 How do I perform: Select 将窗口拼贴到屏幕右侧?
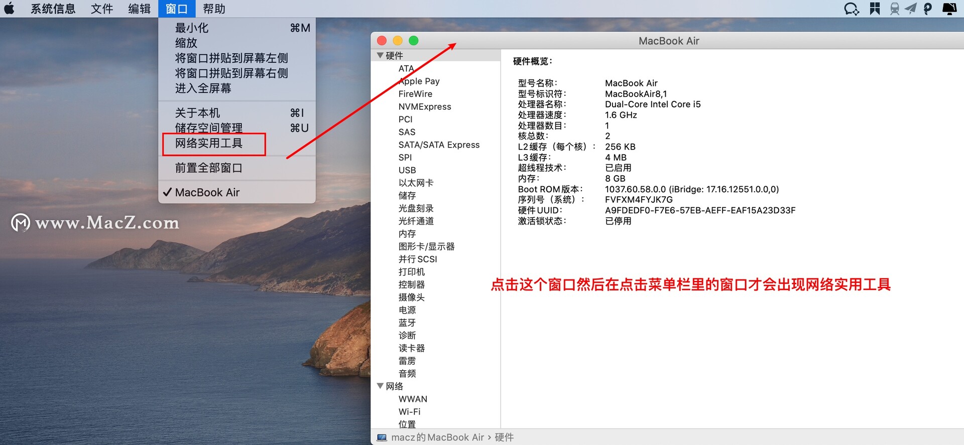click(237, 73)
